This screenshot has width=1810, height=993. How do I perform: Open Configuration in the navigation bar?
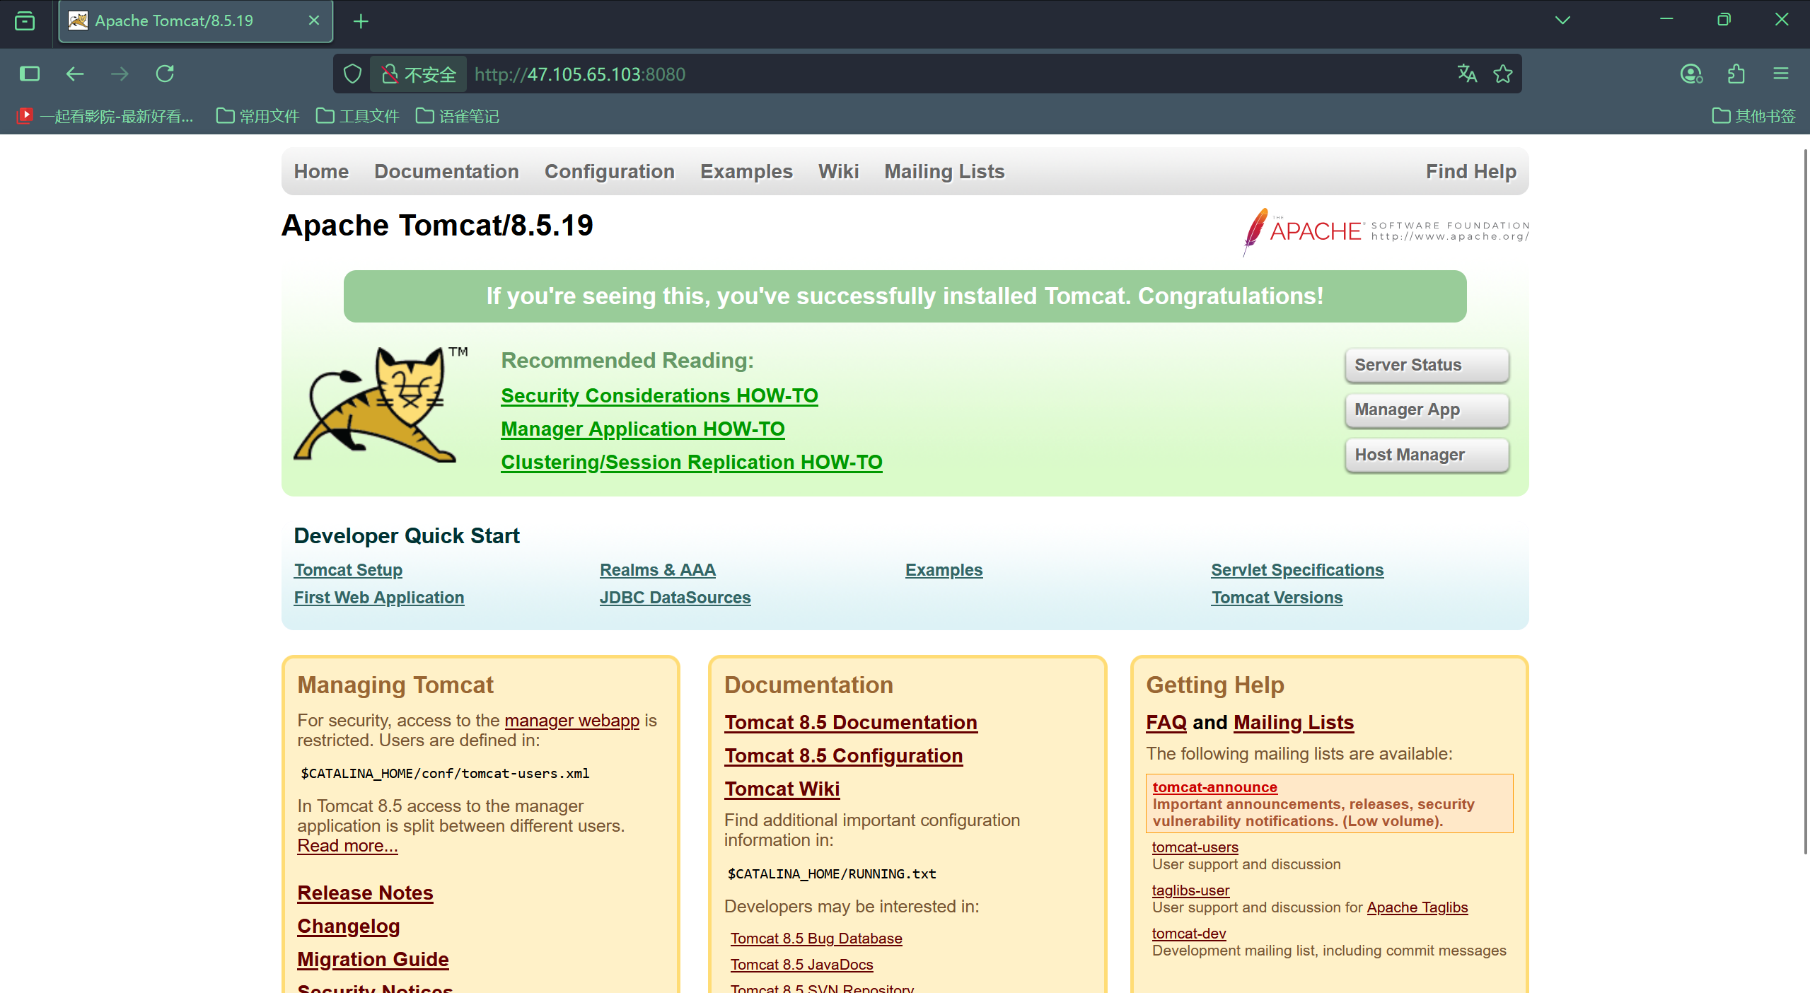click(609, 171)
